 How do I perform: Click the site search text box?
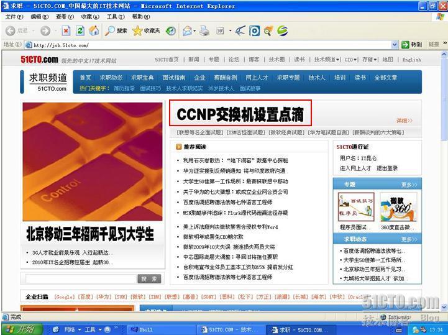point(81,278)
